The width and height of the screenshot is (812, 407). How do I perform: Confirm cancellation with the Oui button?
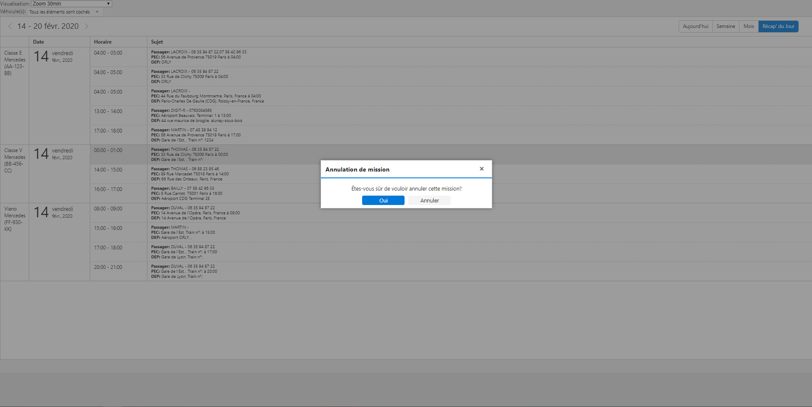[x=383, y=200]
